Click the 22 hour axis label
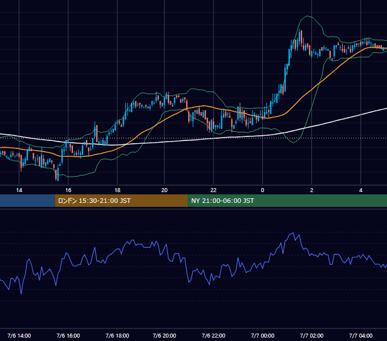 (x=213, y=190)
